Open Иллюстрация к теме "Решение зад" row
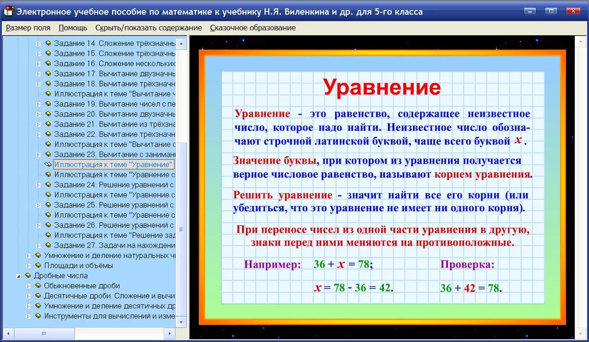Image resolution: width=589 pixels, height=342 pixels. click(x=115, y=235)
